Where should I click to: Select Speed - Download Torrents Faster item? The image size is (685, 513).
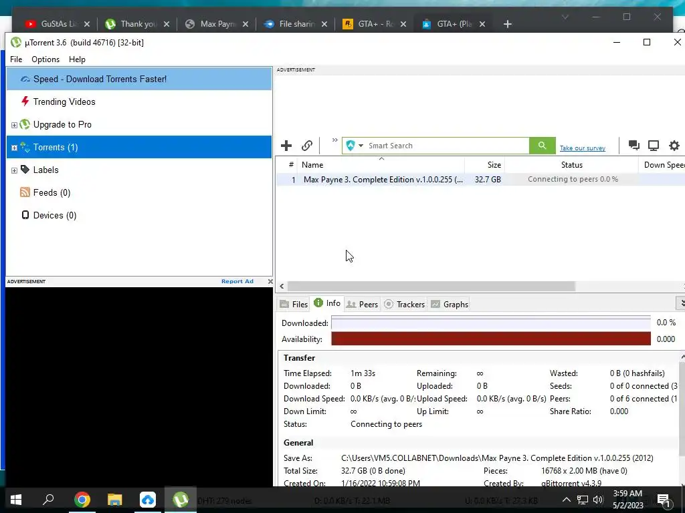tap(139, 79)
